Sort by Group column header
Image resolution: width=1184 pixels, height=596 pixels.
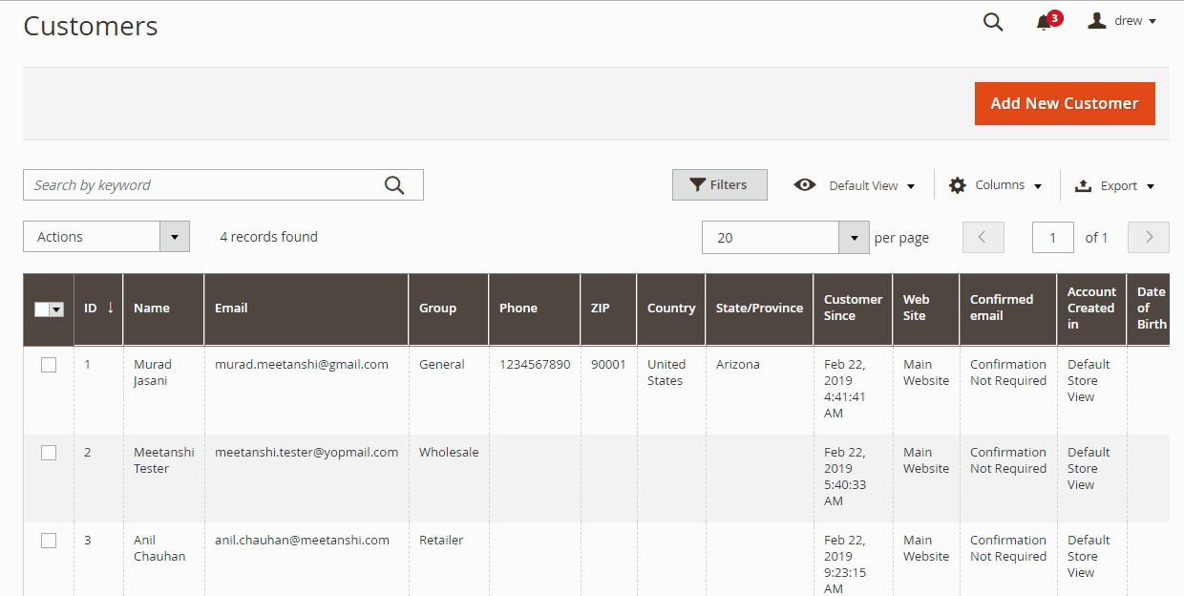click(x=448, y=309)
